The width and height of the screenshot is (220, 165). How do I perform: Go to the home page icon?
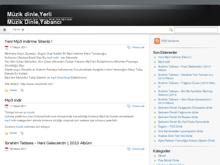click(5, 30)
